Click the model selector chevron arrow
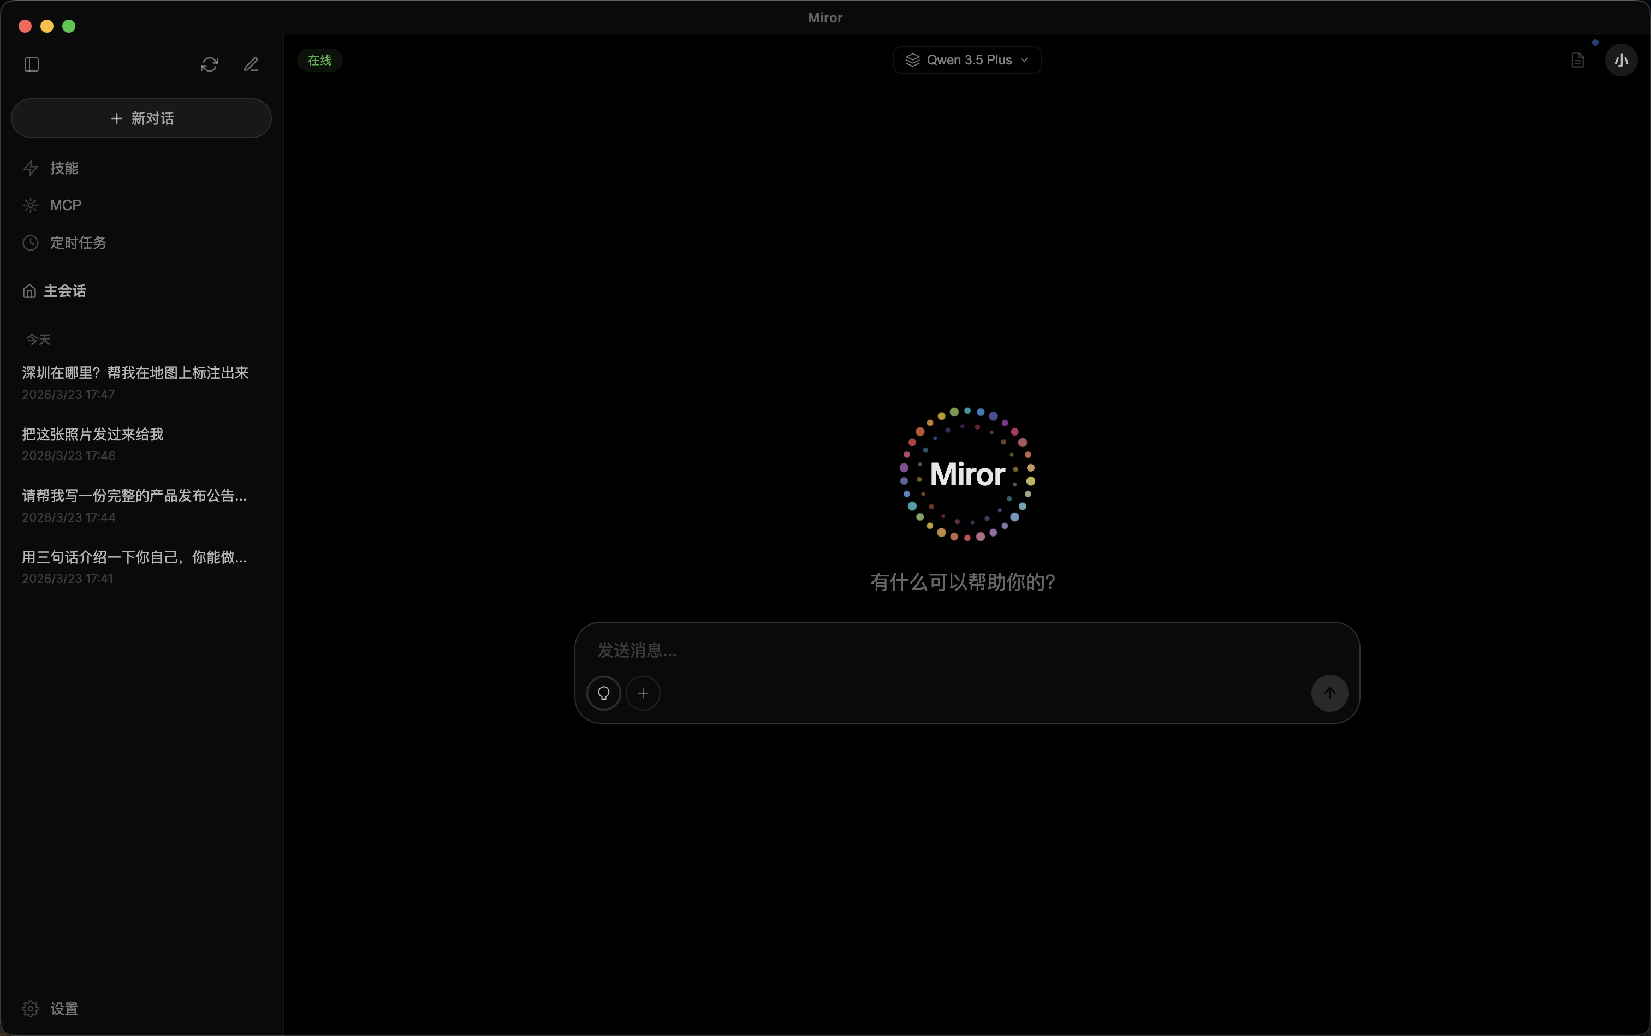Viewport: 1651px width, 1036px height. (x=1024, y=60)
